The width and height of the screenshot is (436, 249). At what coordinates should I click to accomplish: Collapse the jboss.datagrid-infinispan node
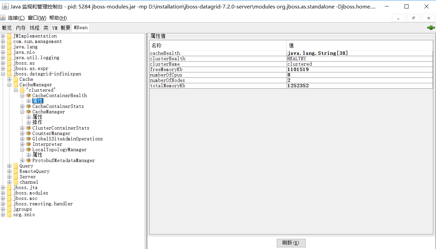click(x=3, y=74)
